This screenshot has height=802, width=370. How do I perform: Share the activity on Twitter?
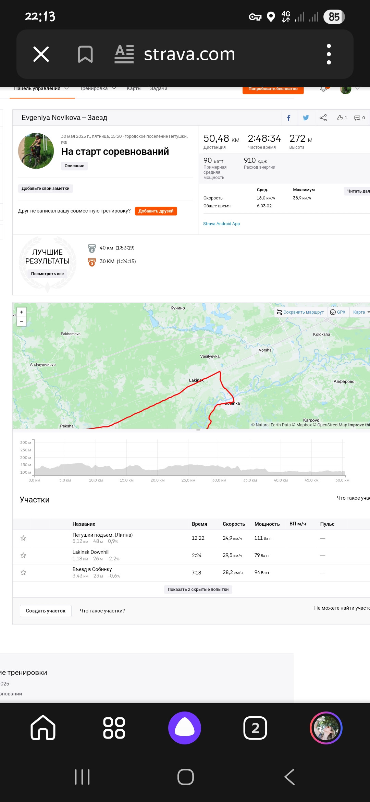(306, 118)
